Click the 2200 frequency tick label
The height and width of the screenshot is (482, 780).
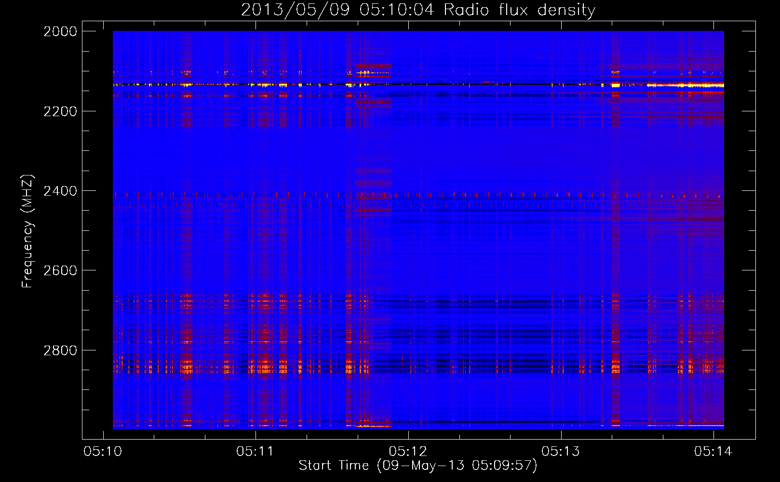pos(60,111)
